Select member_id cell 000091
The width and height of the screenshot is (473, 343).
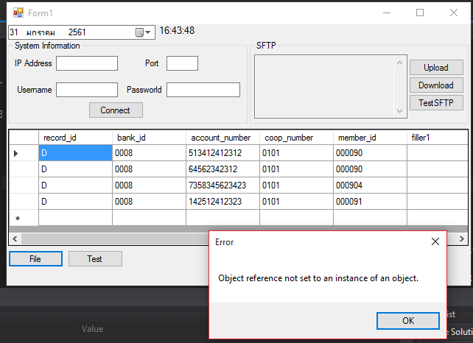370,202
